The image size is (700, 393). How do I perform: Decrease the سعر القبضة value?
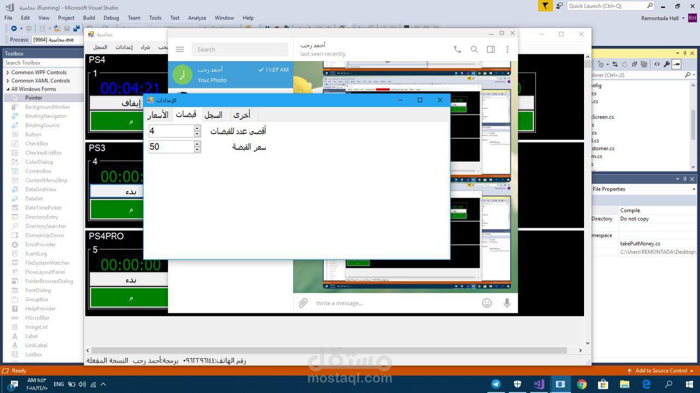tap(197, 150)
